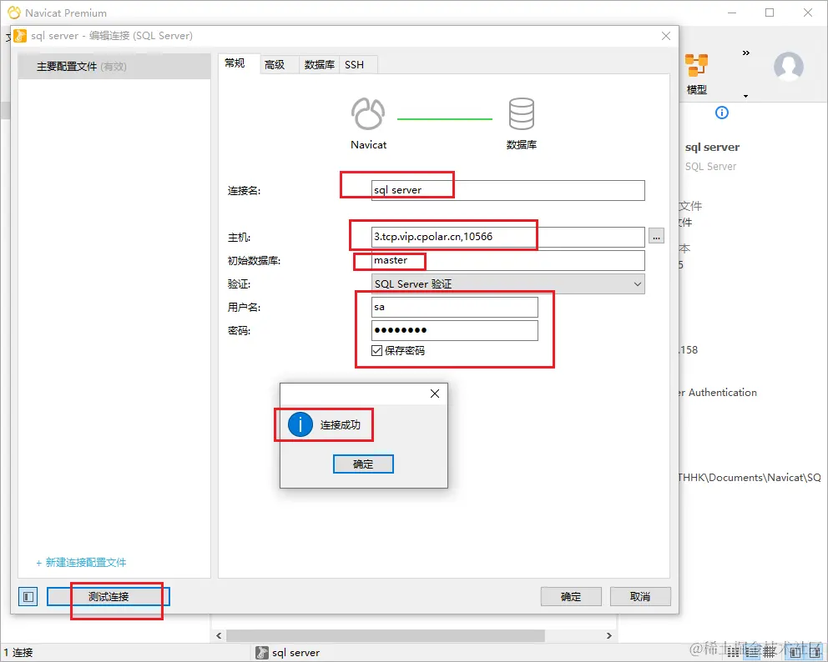Switch to the 数据库 tab
The image size is (828, 662).
tap(320, 64)
